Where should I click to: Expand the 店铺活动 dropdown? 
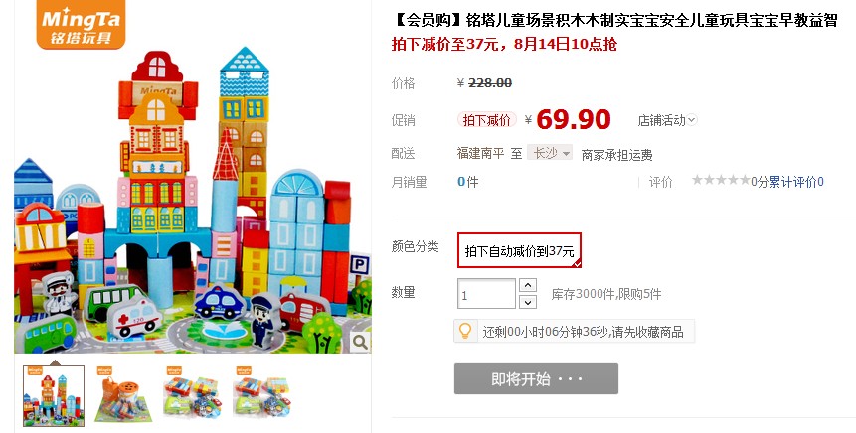667,120
